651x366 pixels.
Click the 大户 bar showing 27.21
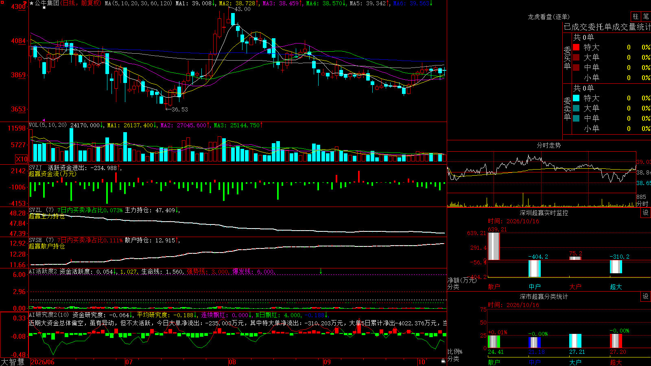pyautogui.click(x=575, y=341)
